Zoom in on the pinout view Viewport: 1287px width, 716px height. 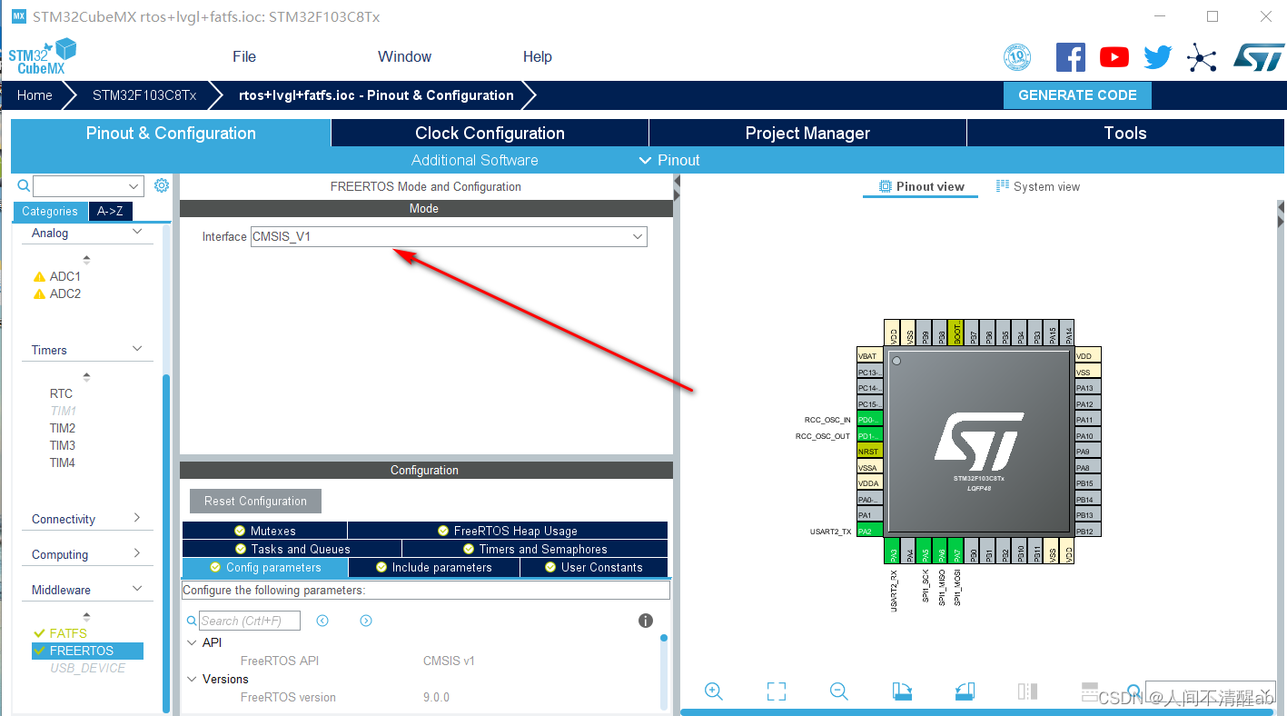click(714, 691)
